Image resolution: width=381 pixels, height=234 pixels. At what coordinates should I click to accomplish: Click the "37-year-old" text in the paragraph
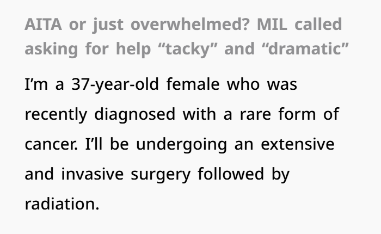[x=115, y=85]
